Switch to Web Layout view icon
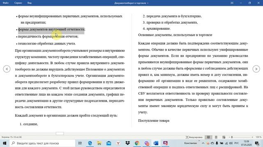The image size is (263, 147). tap(224, 137)
